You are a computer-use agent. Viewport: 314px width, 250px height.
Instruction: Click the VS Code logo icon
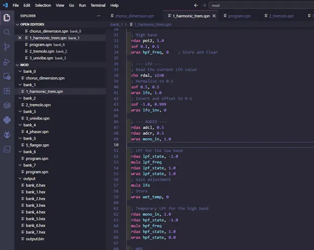[5, 5]
